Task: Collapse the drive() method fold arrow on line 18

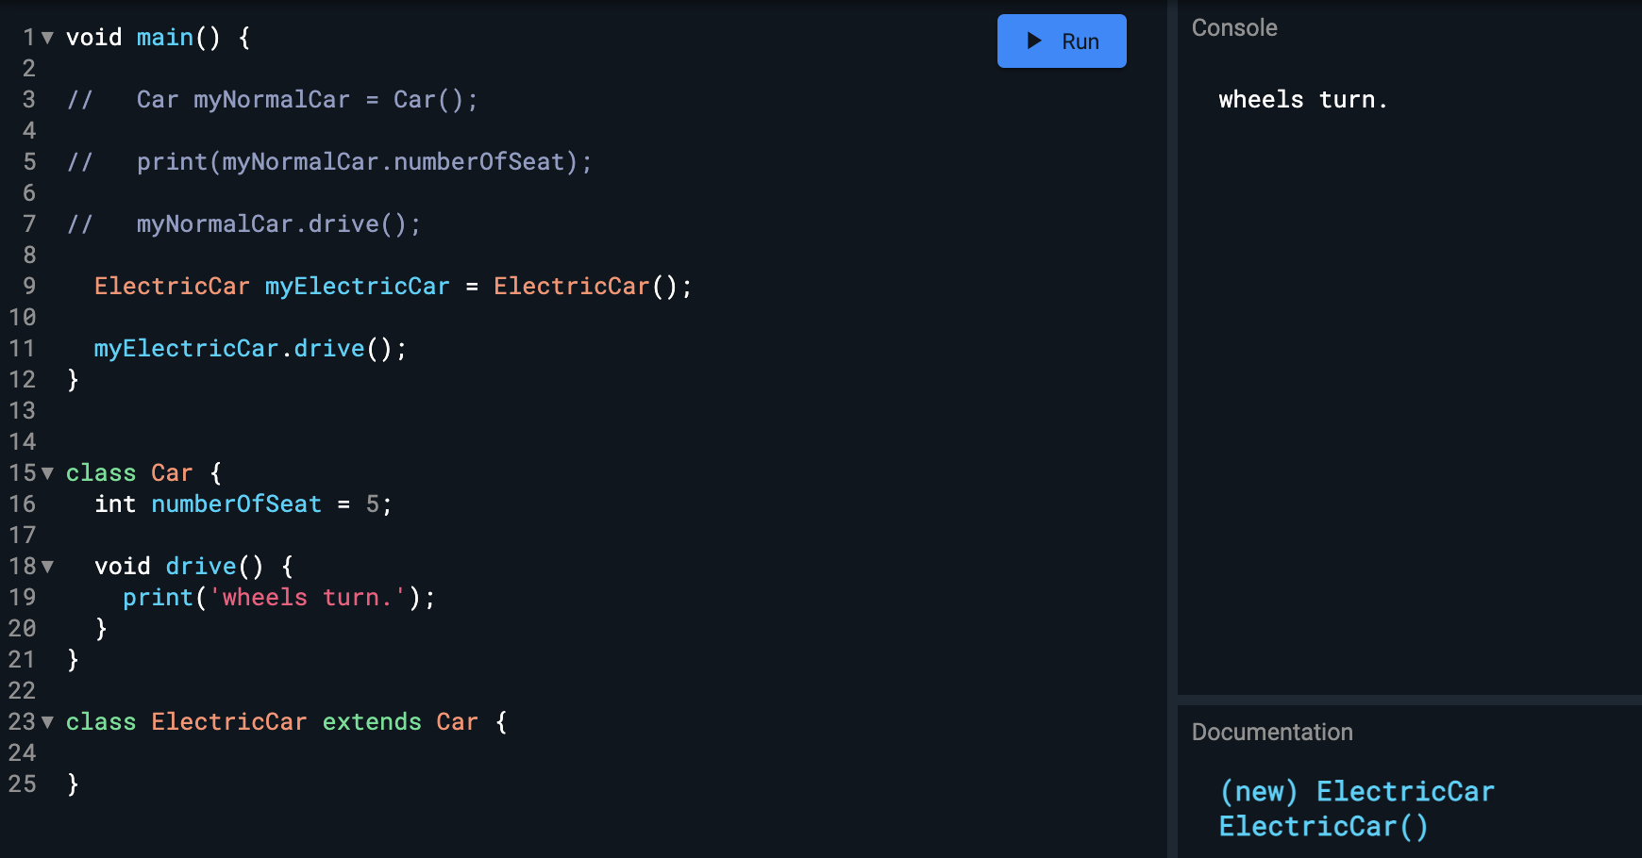Action: tap(47, 567)
